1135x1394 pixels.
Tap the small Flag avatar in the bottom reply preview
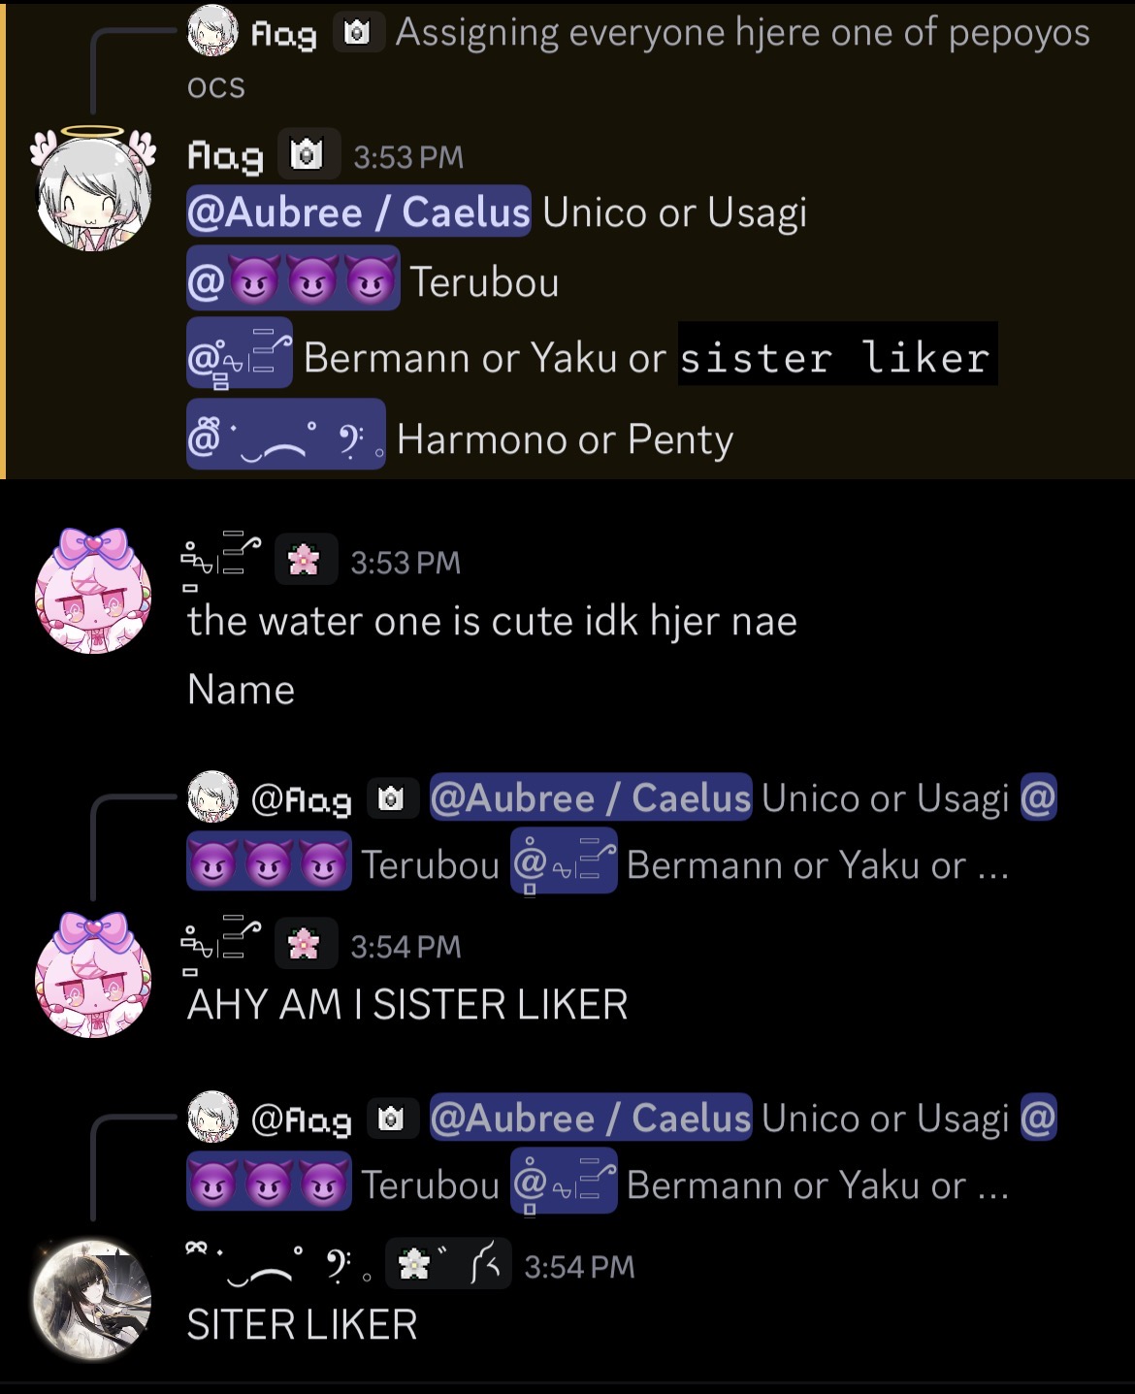[212, 1117]
